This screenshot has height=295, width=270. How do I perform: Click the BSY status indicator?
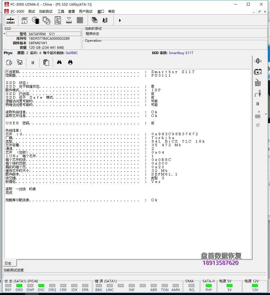(8, 286)
